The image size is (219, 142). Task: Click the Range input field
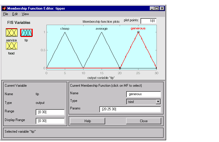pos(50,112)
